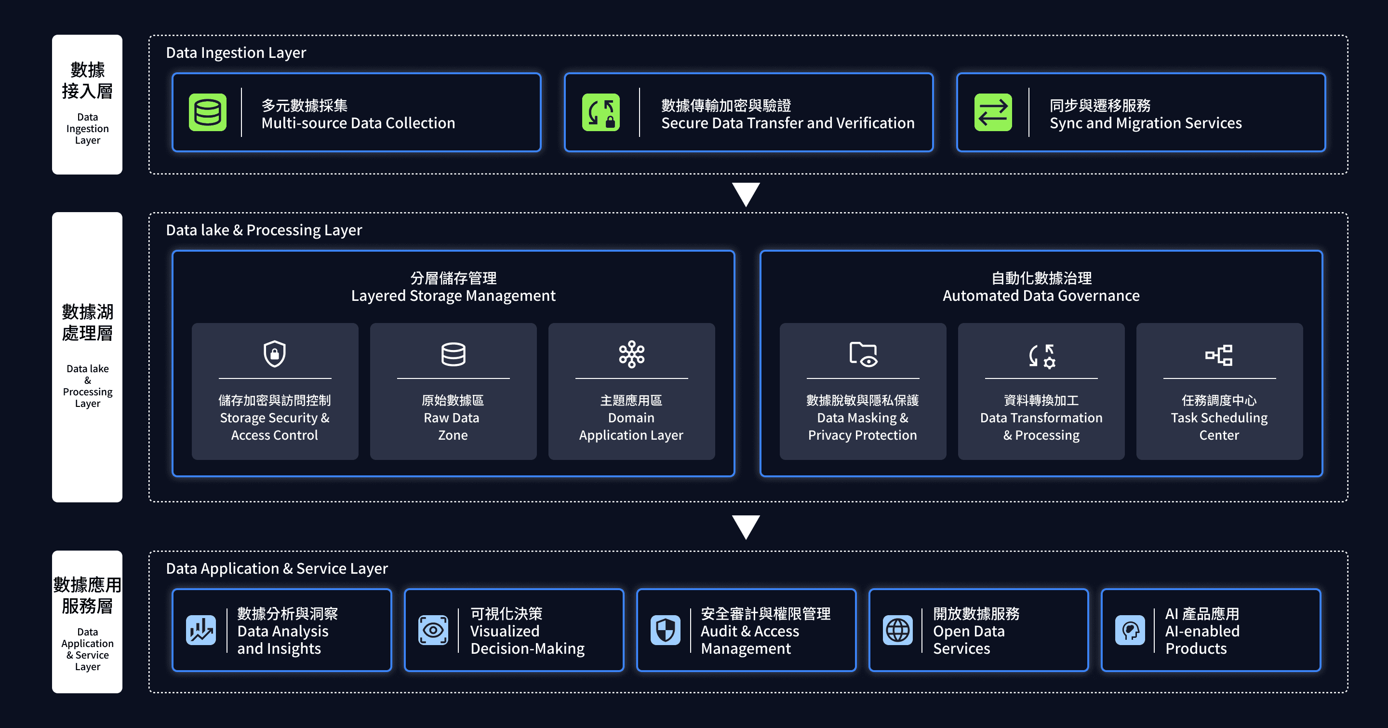Select the Visualized Decision-Making eye icon
This screenshot has width=1388, height=728.
[x=433, y=631]
